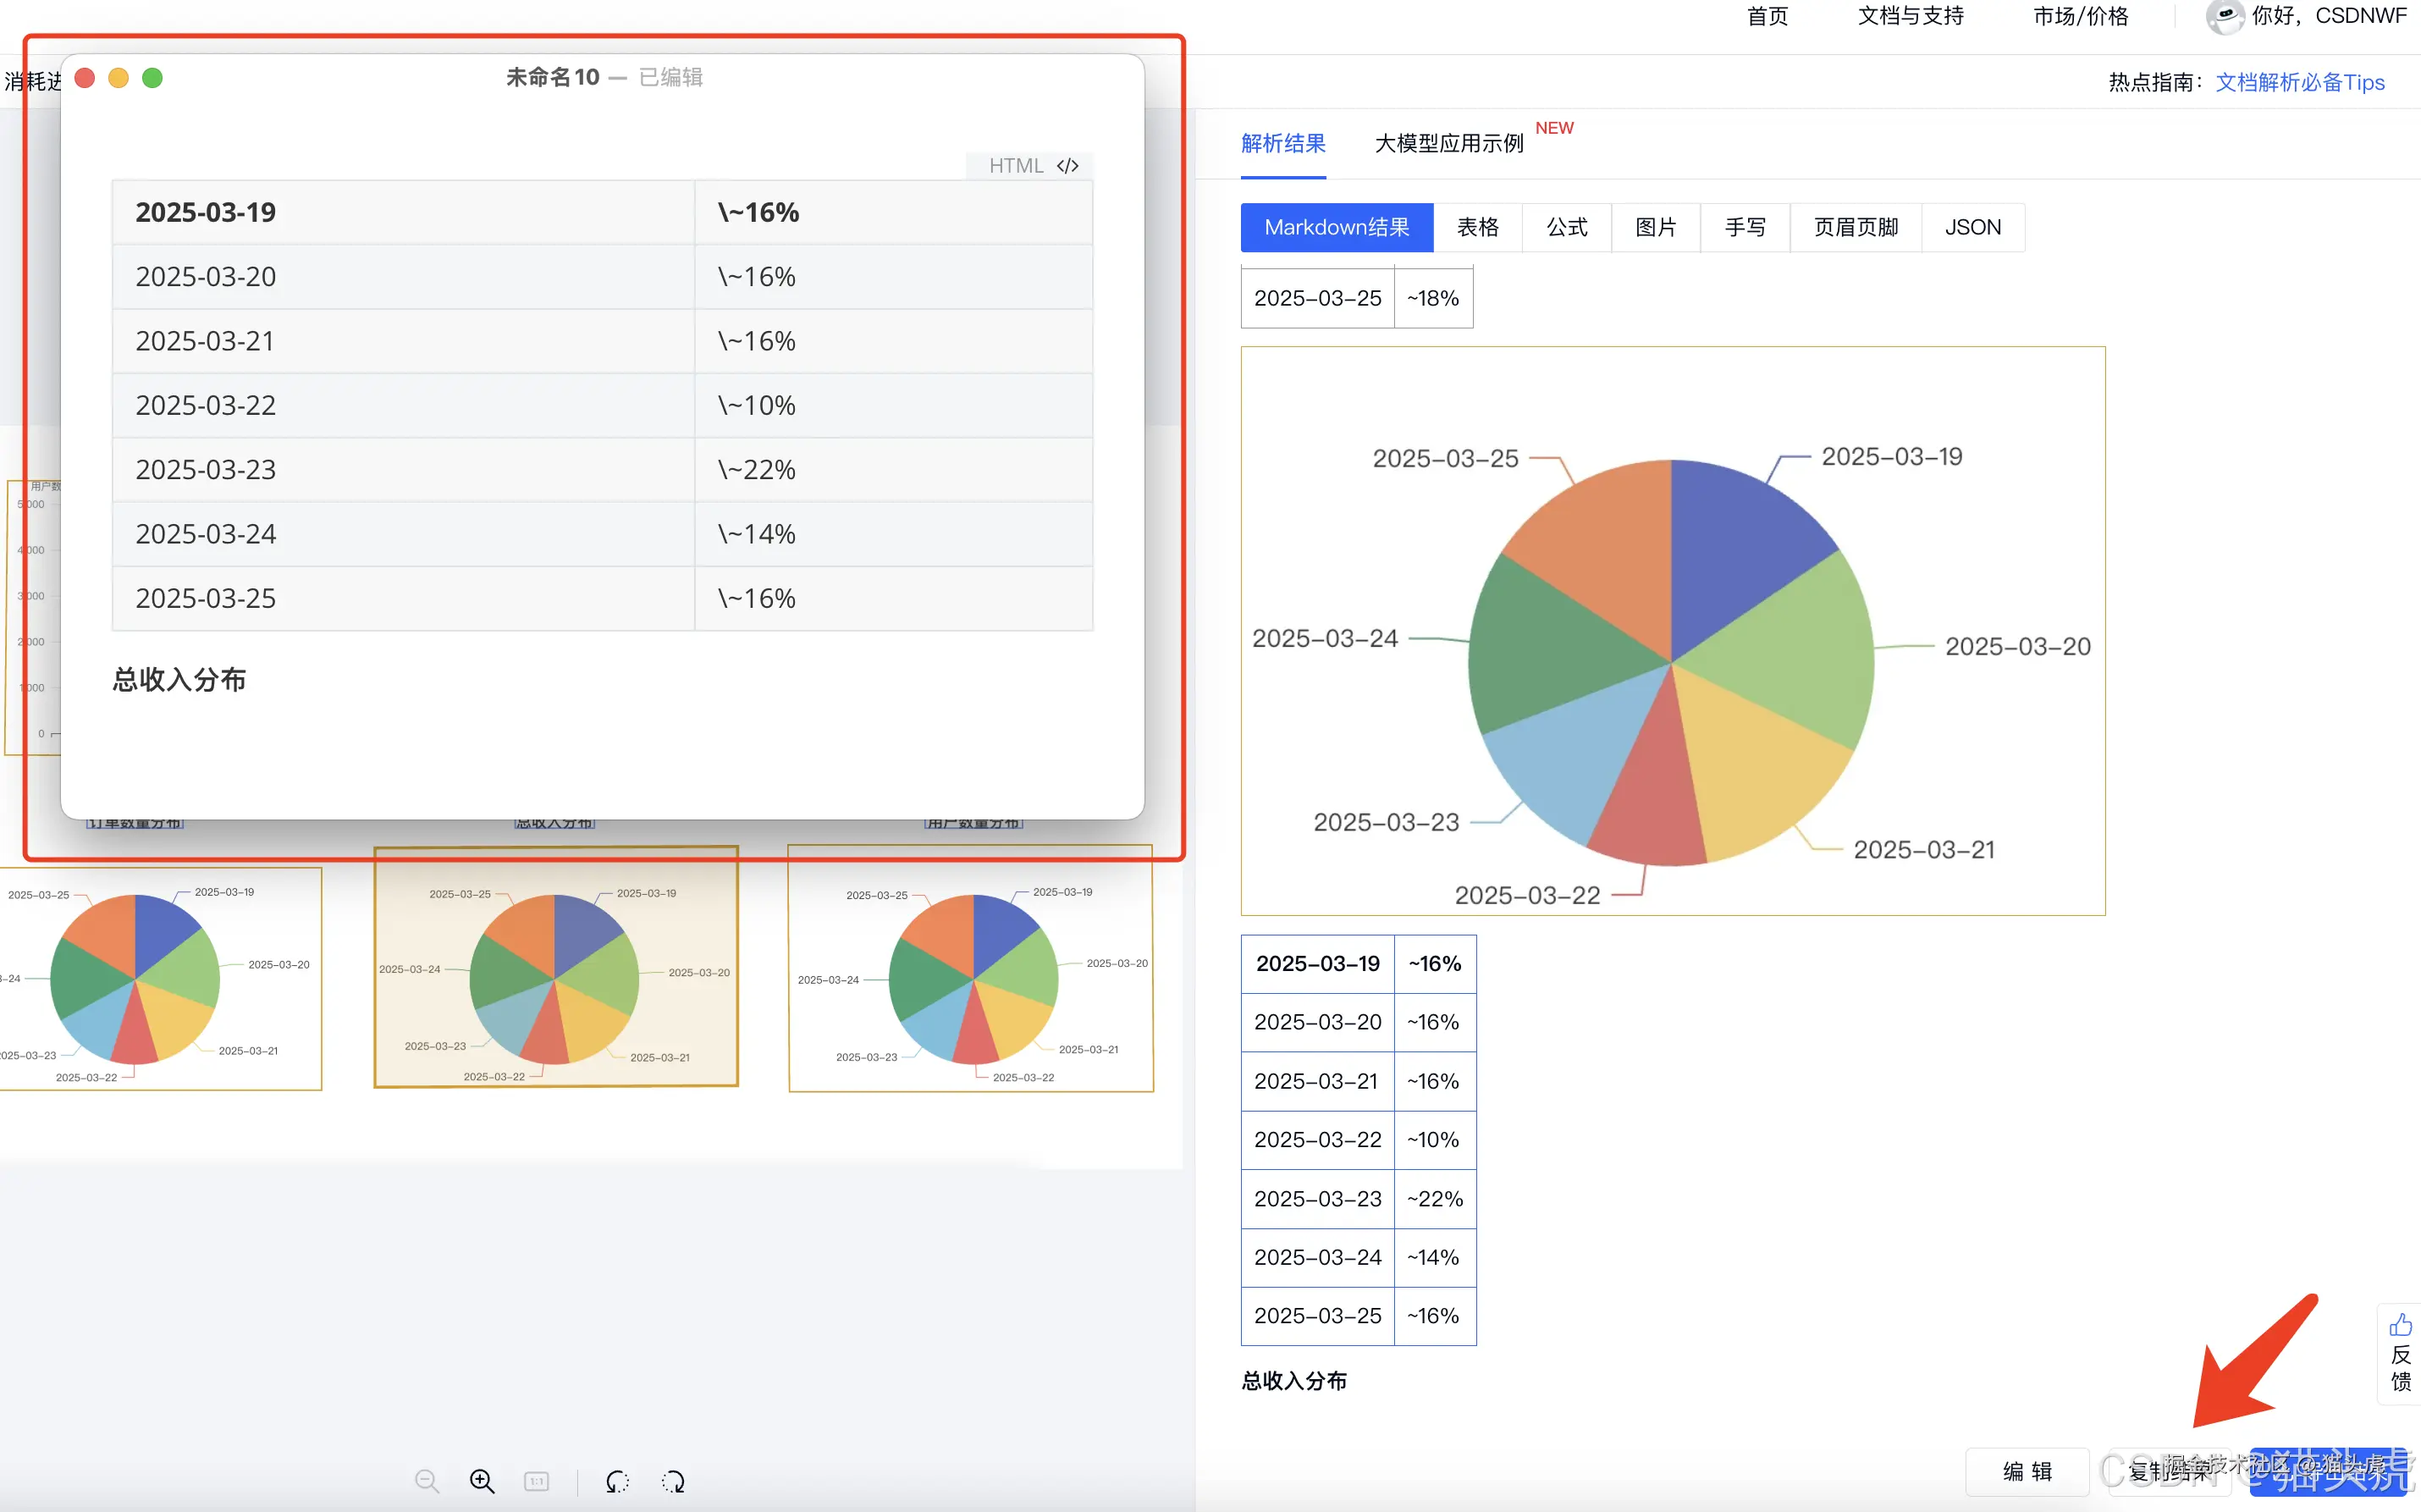
Task: Rotate the document counterclockwise
Action: coord(617,1481)
